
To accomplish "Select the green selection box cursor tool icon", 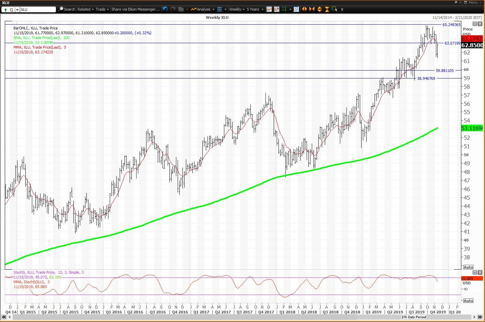I will coord(334,9).
